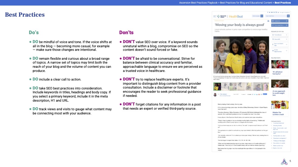Click the Facebook icon in the top bar
The width and height of the screenshot is (298, 167).
point(268,12)
